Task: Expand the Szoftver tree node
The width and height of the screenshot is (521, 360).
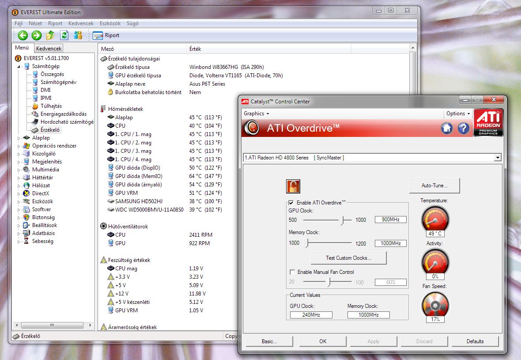Action: tap(19, 209)
